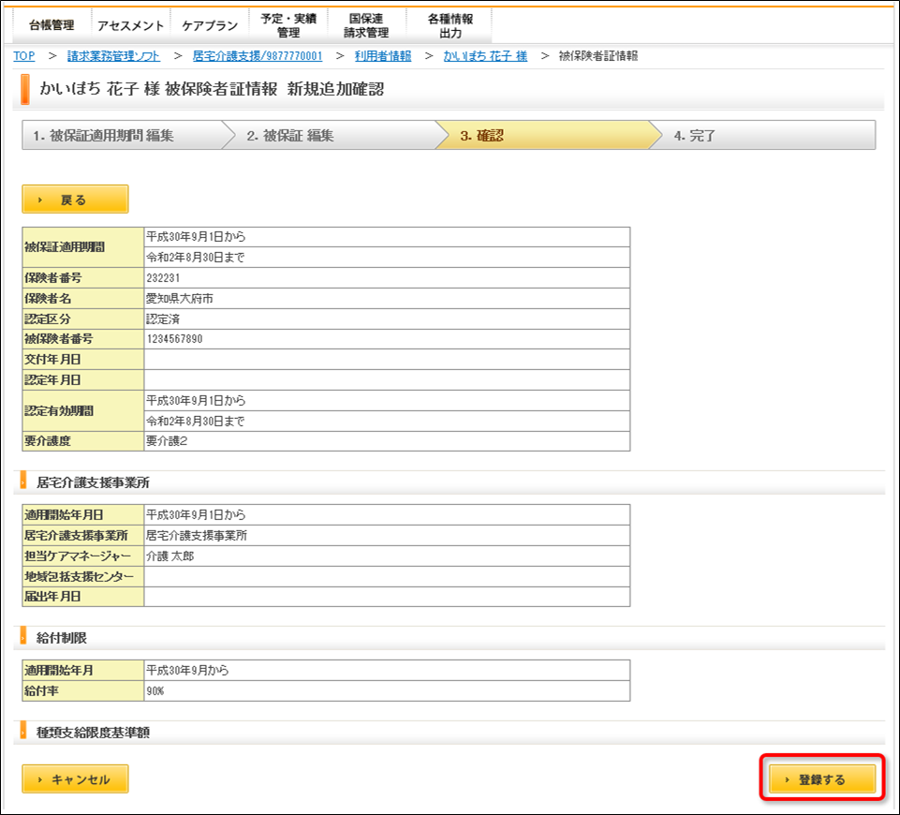Click 居宅介護支援事業所 value cell
Screen dimensions: 900x815
pyautogui.click(x=387, y=536)
